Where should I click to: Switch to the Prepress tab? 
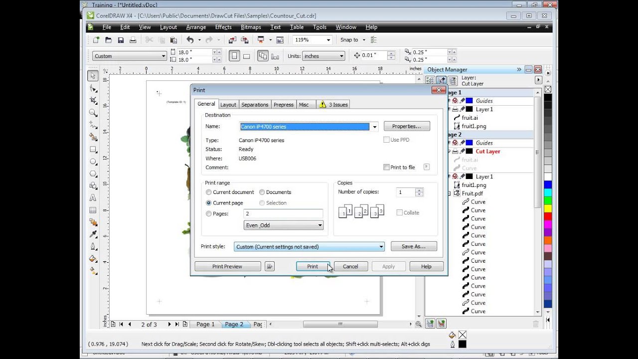284,105
